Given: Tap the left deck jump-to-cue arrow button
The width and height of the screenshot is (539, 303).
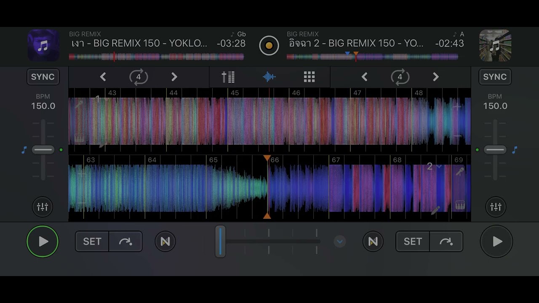Looking at the screenshot, I should tap(125, 242).
